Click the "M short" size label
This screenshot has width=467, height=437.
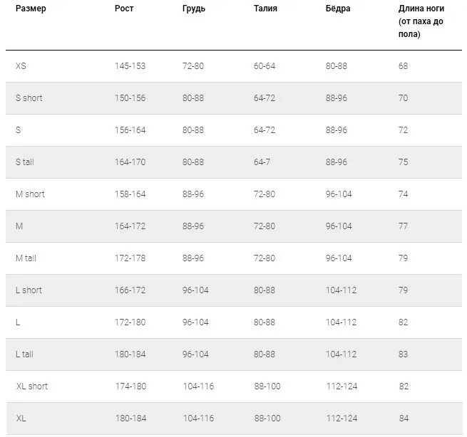(30, 194)
